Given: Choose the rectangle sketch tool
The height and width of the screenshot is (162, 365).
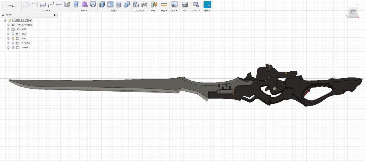Looking at the screenshot, I should click(43, 4).
